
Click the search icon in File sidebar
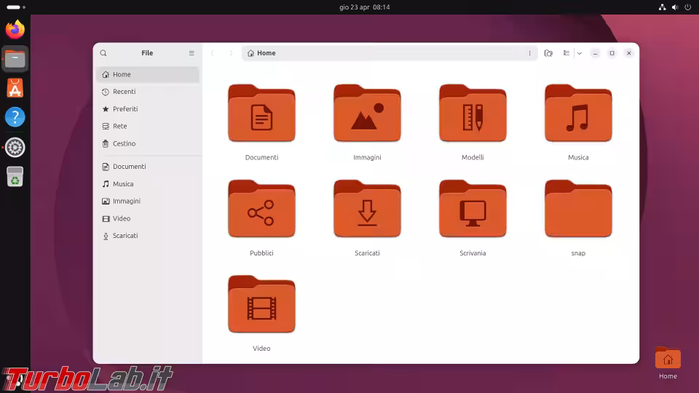[103, 53]
